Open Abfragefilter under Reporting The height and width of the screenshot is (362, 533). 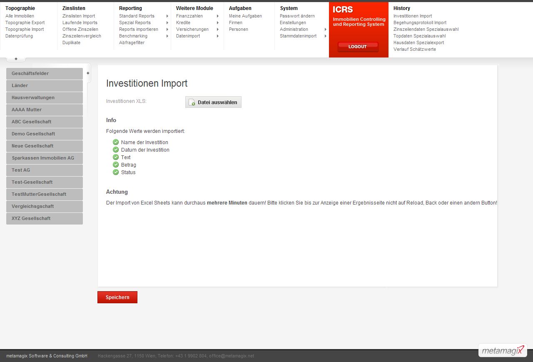click(132, 43)
